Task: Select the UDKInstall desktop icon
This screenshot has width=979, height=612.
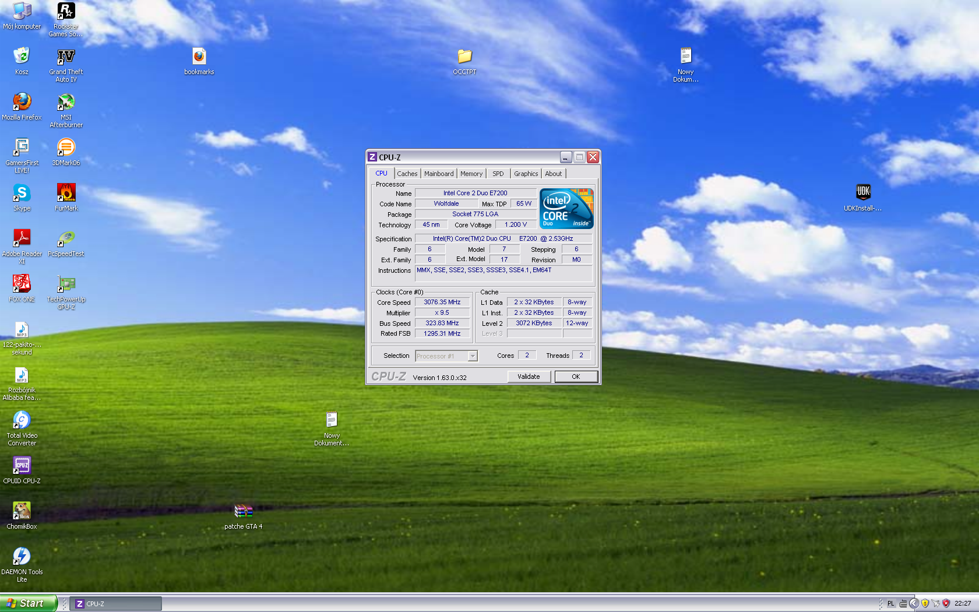Action: (862, 197)
